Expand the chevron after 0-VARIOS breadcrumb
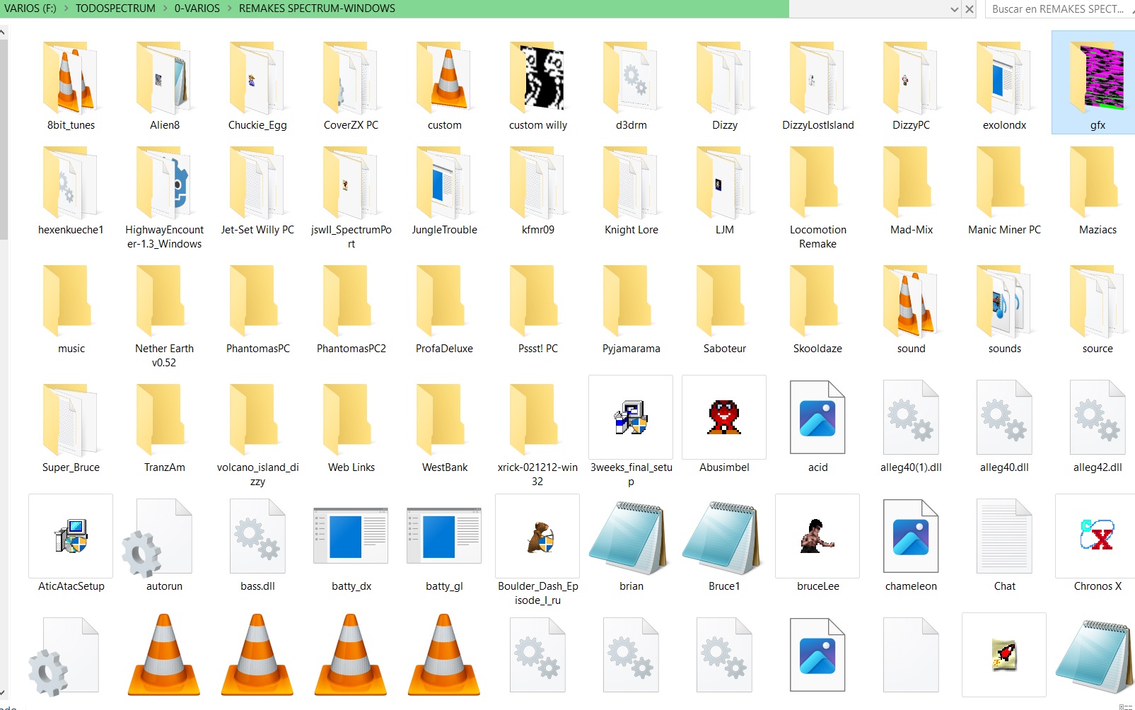The width and height of the screenshot is (1135, 710). click(x=229, y=8)
